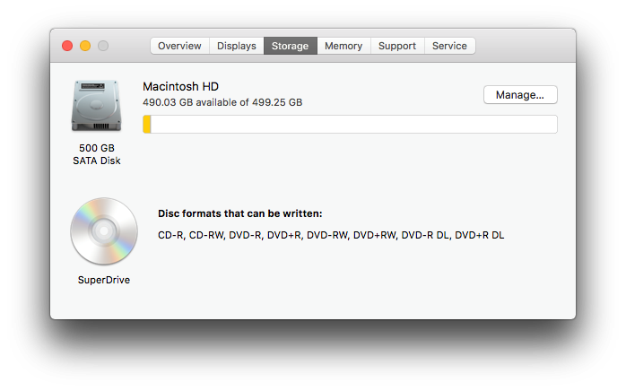Click the Disc formats that can be written heading

tap(239, 213)
